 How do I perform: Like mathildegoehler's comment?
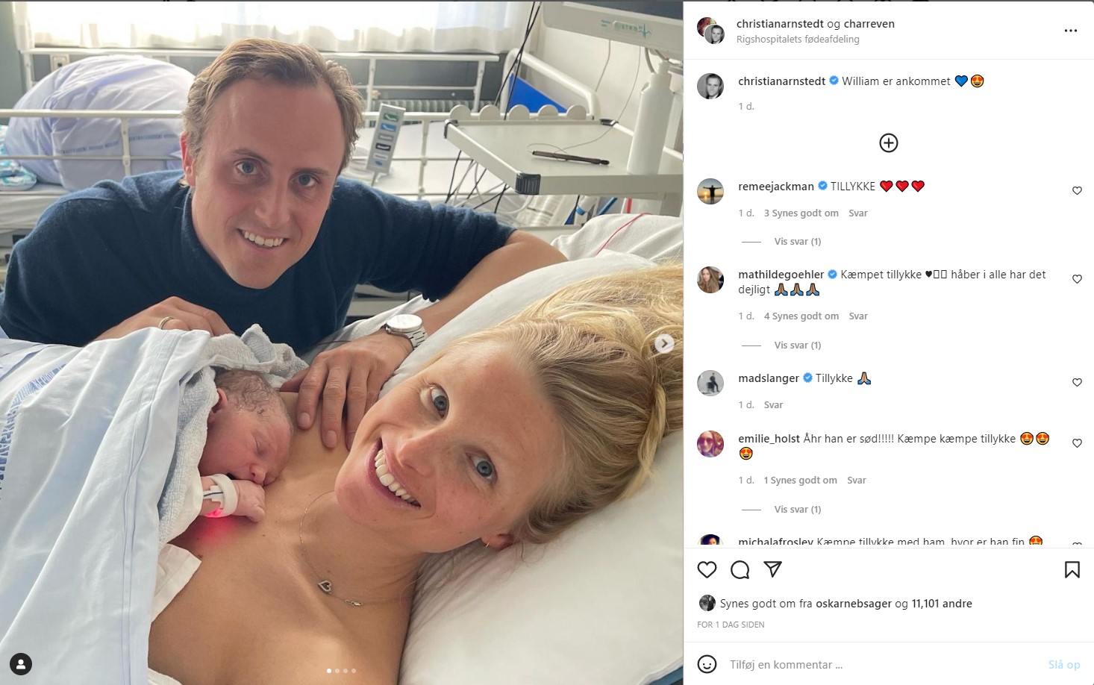(x=1077, y=278)
